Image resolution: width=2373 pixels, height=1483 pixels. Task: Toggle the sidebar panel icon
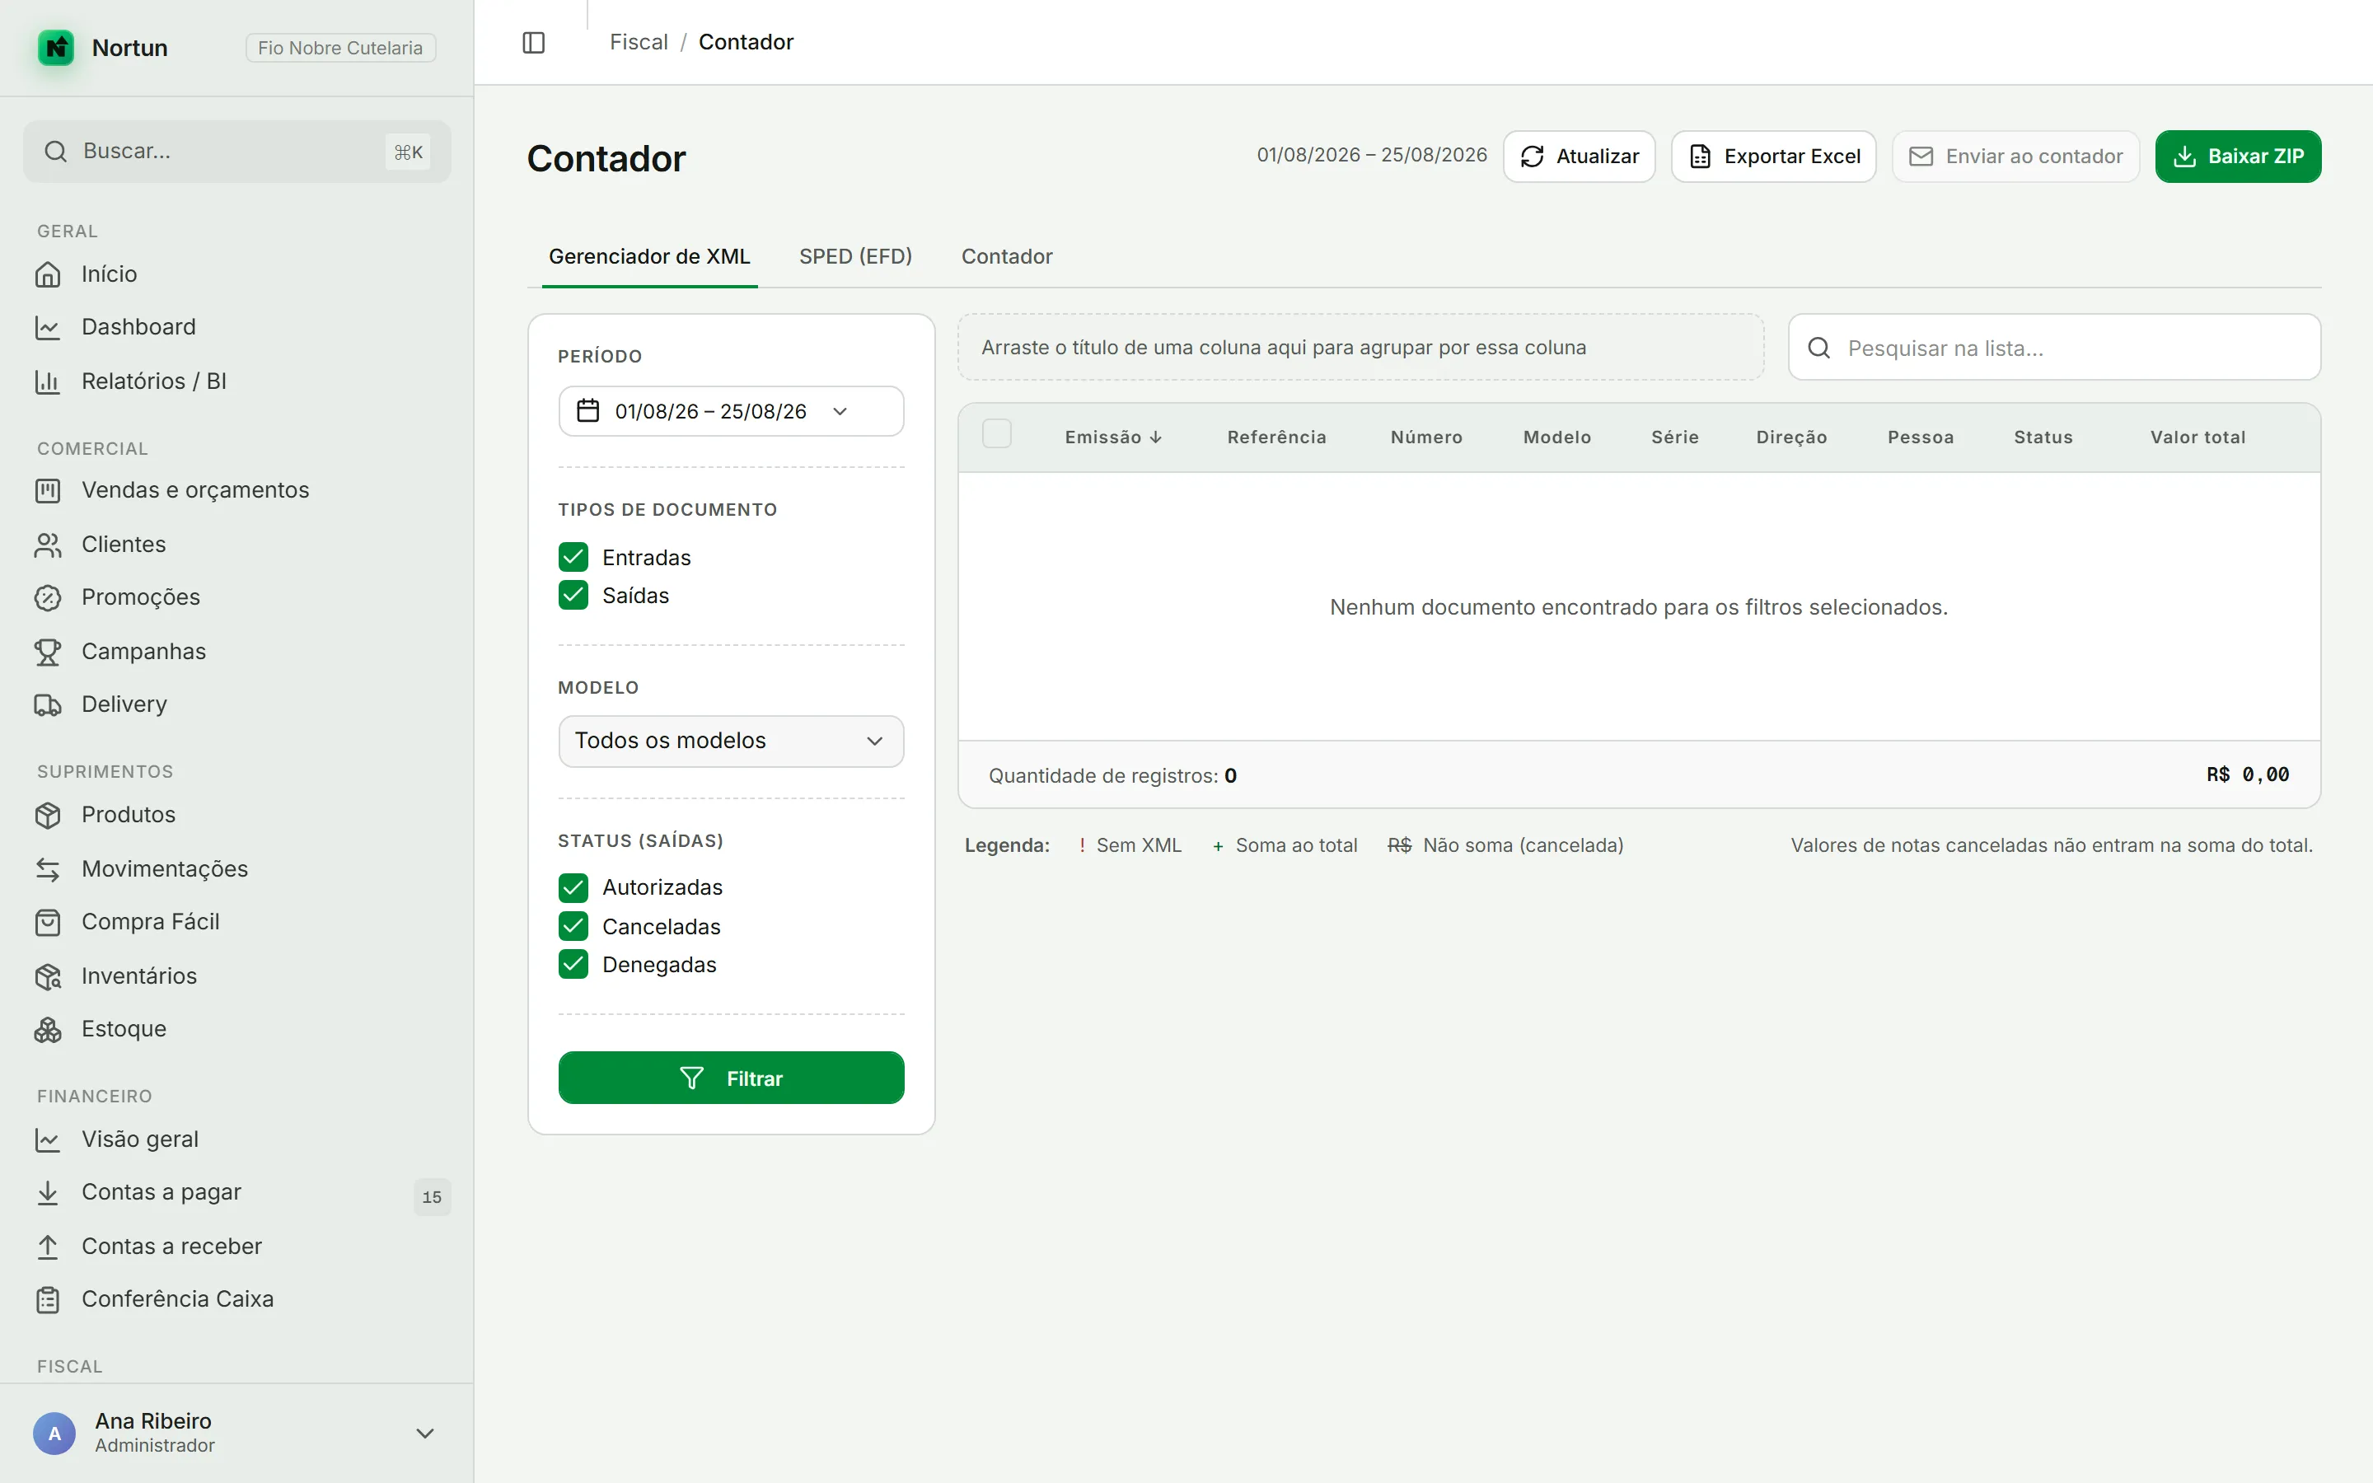point(533,42)
